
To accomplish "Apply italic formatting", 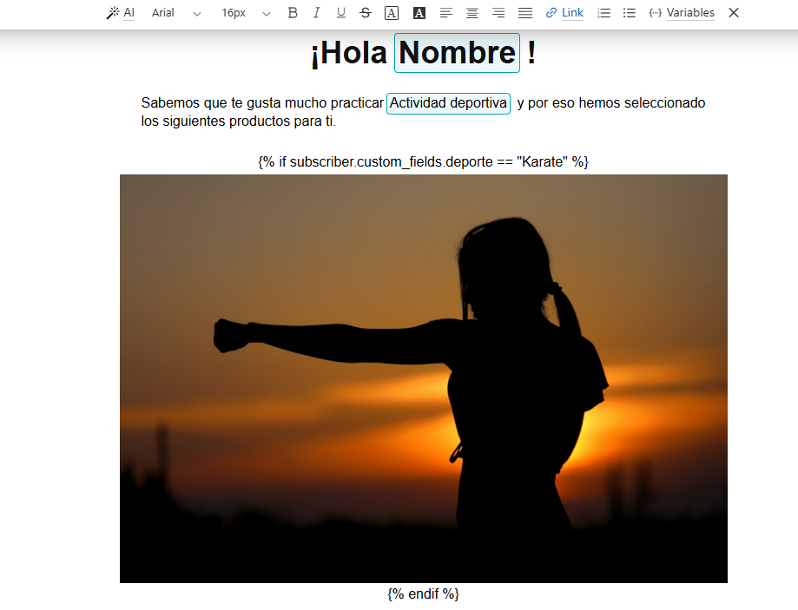I will pos(316,13).
